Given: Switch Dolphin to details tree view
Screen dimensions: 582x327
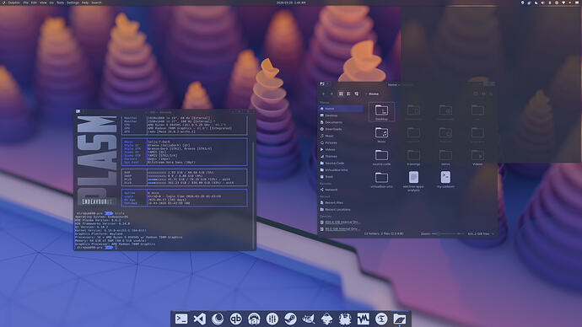Looking at the screenshot, I should (356, 94).
